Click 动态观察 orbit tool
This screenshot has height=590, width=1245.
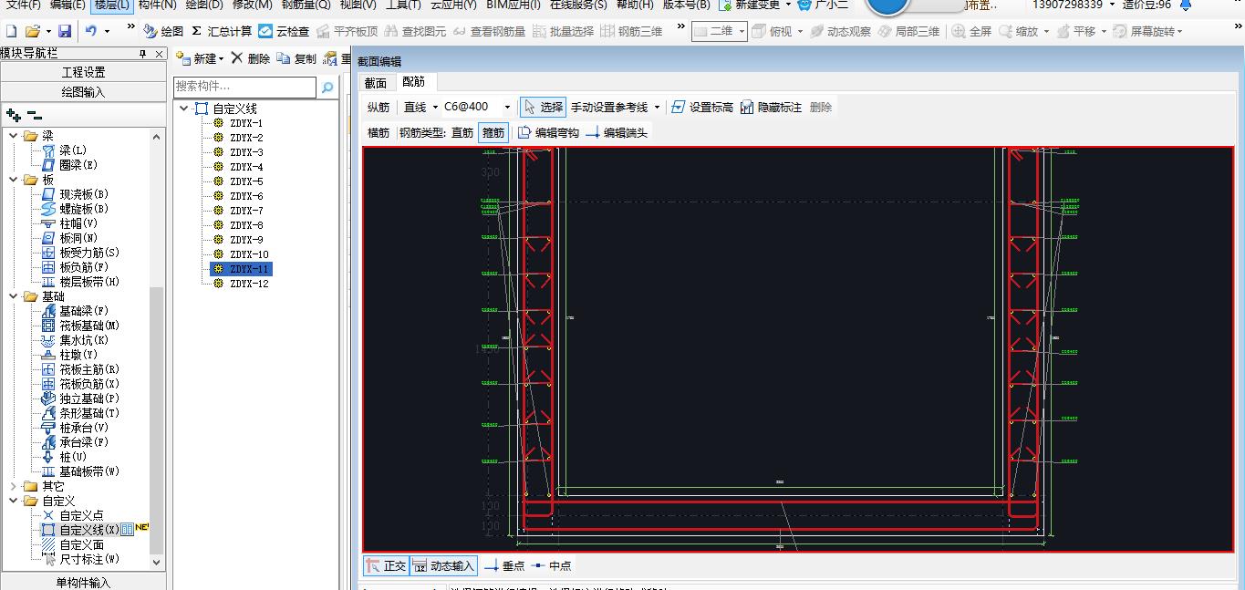840,31
